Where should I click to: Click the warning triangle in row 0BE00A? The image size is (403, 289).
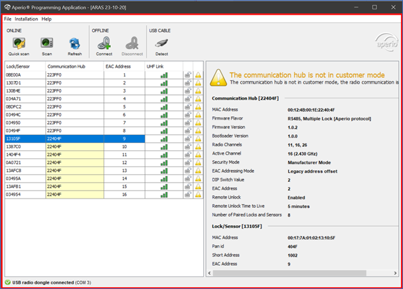(198, 75)
